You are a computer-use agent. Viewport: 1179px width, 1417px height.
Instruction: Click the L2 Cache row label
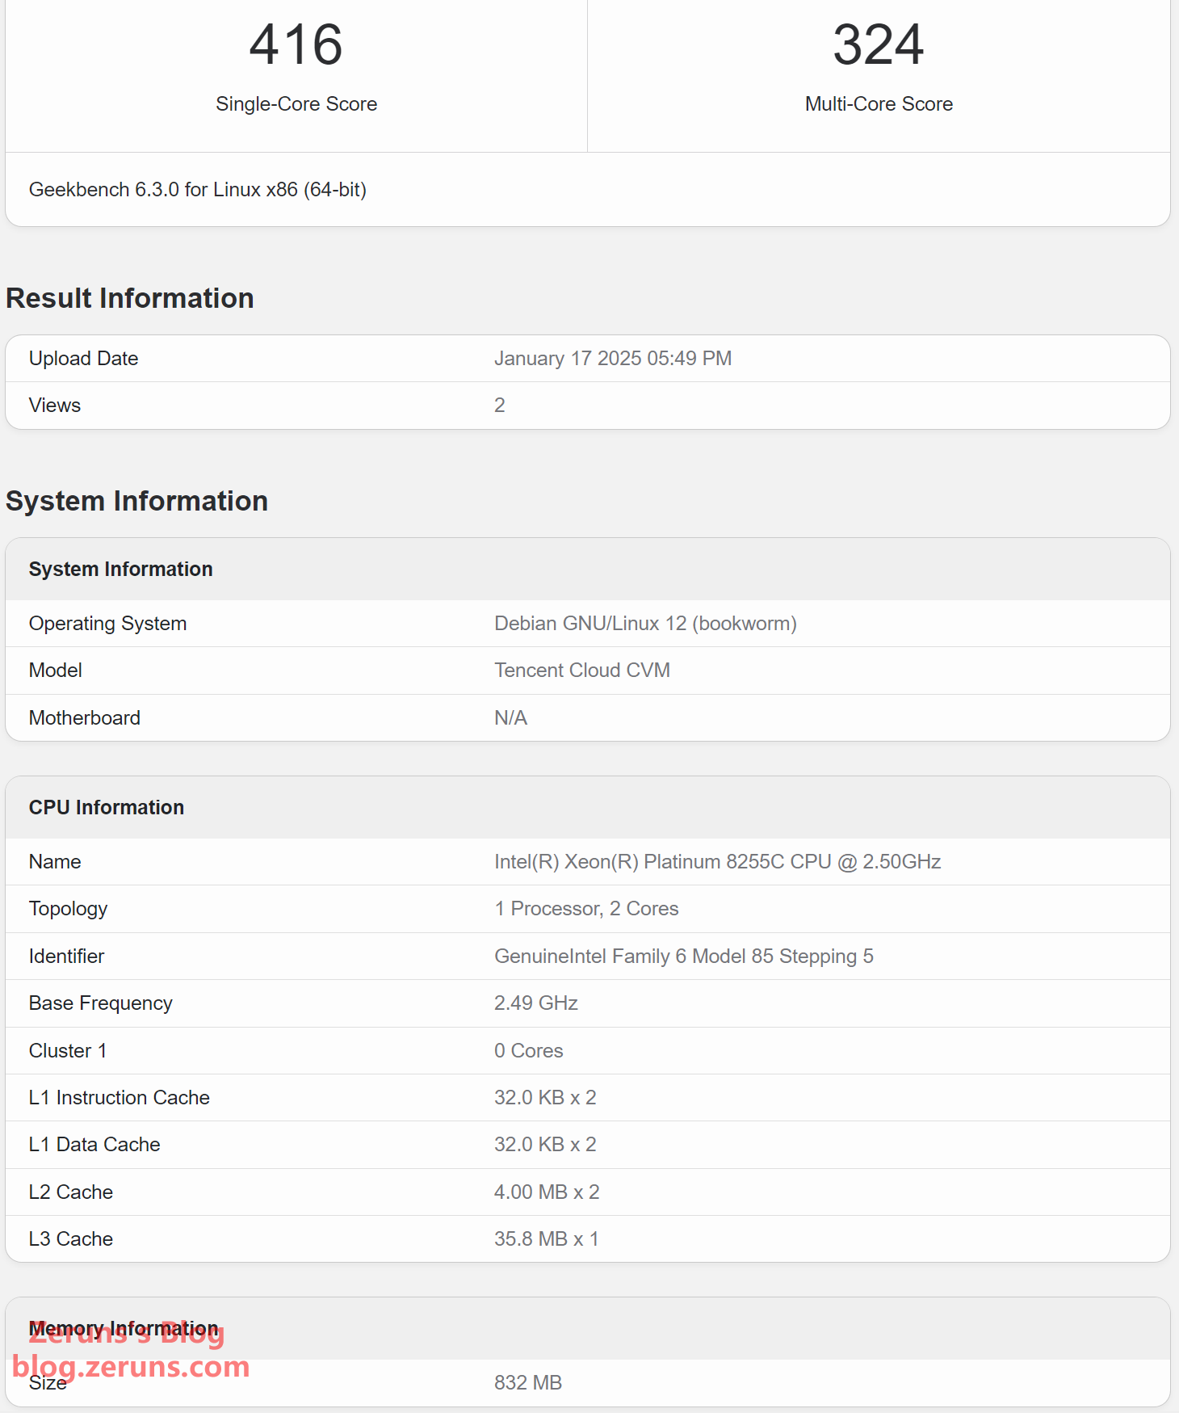tap(70, 1192)
